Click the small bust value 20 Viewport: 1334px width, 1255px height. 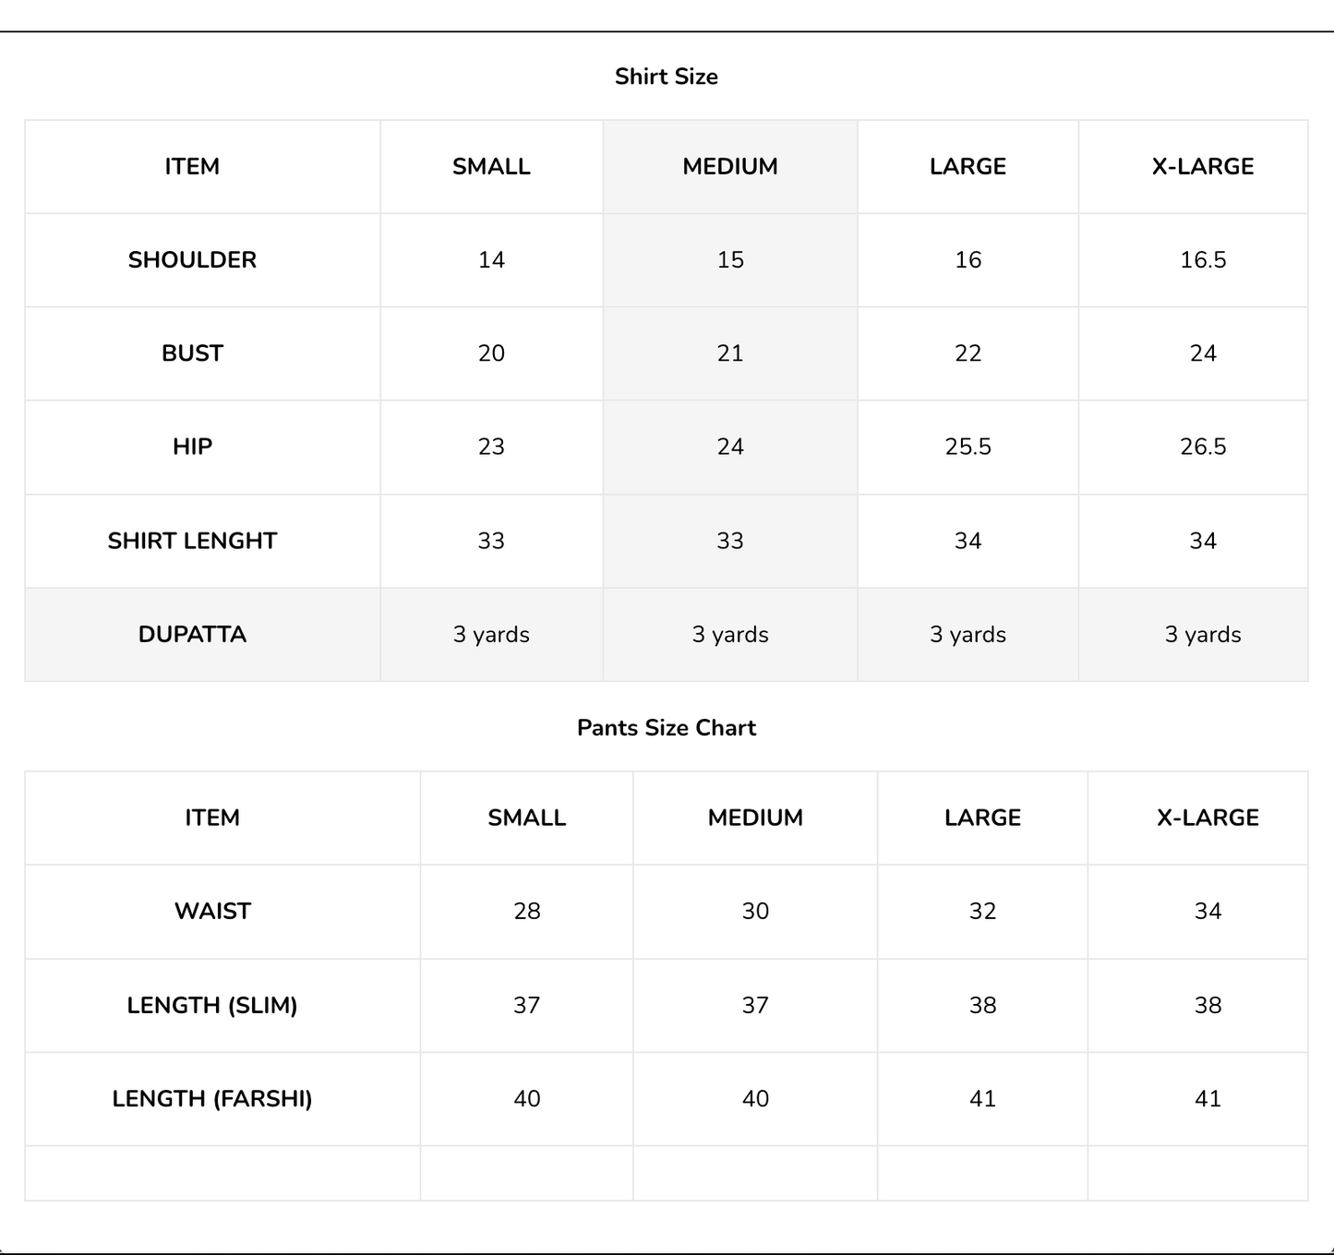[x=491, y=353]
